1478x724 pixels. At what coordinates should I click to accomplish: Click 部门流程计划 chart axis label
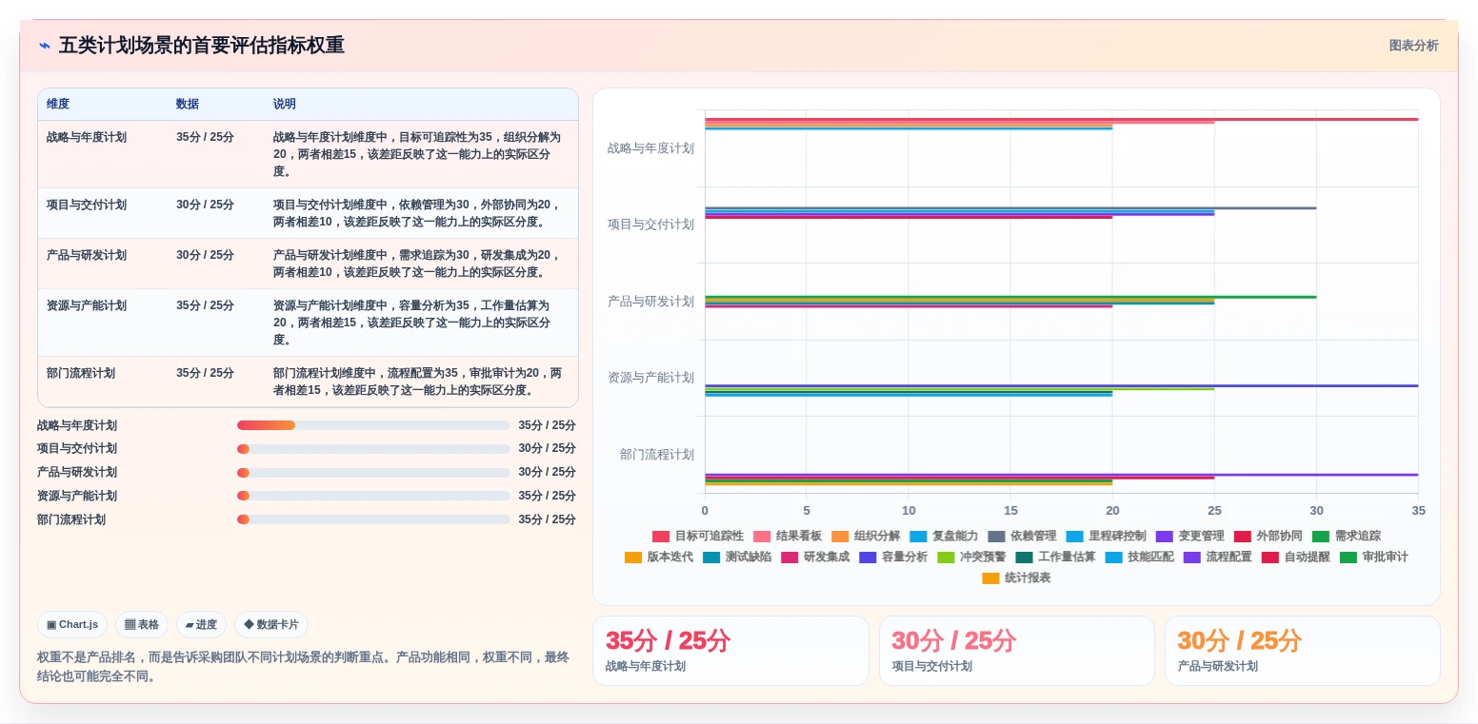657,455
